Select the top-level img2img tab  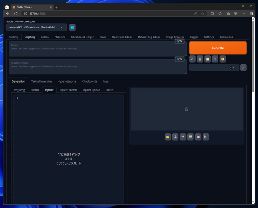point(30,37)
